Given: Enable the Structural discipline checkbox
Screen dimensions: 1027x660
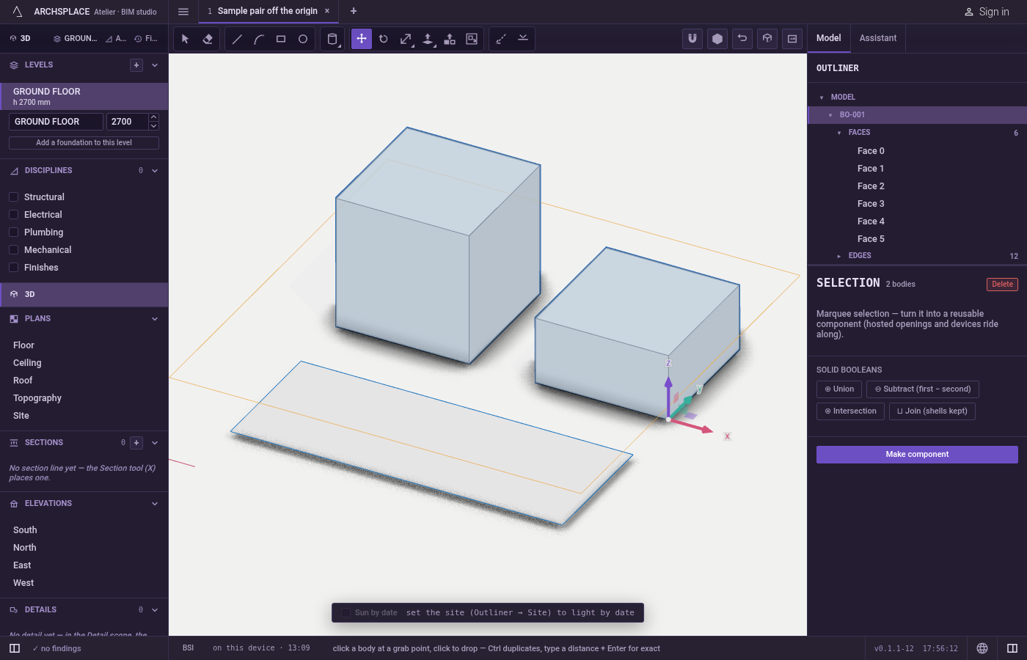Looking at the screenshot, I should point(13,197).
